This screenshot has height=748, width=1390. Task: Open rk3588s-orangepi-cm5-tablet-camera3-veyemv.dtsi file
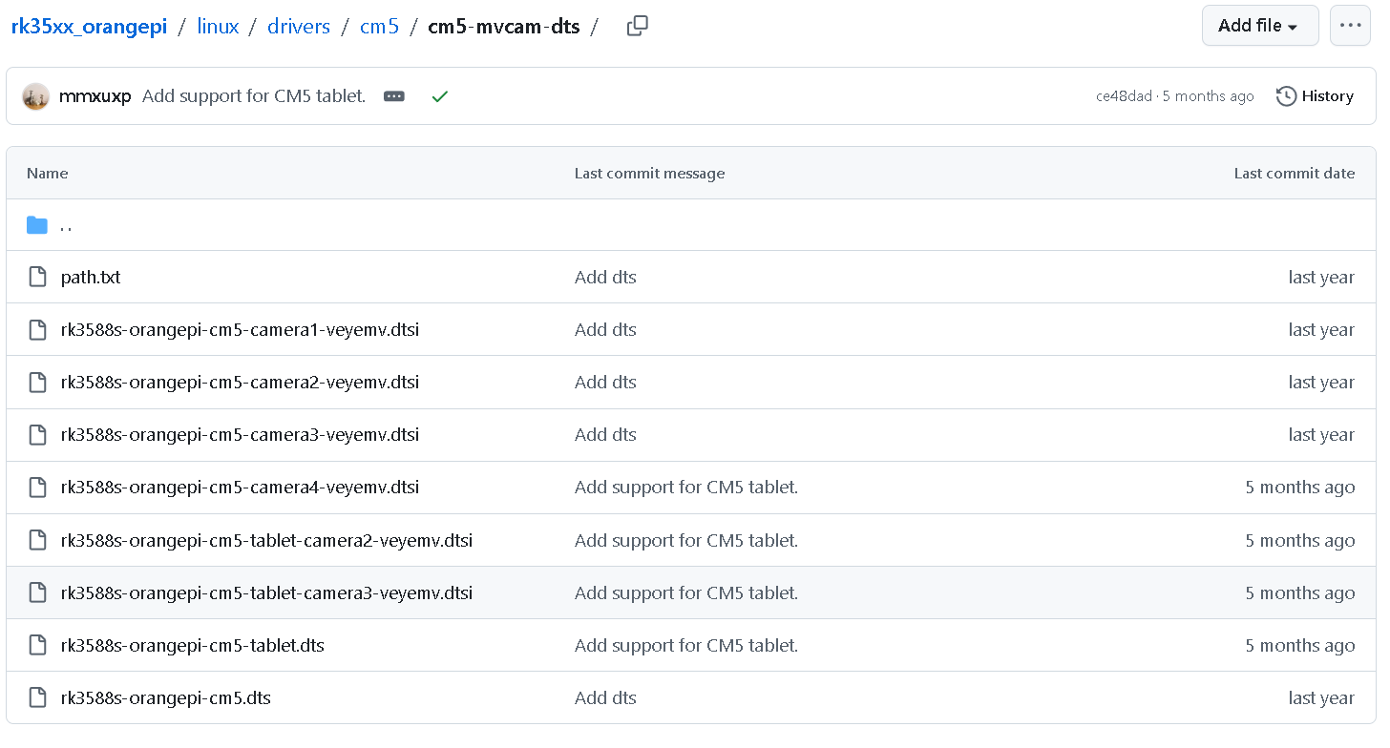[266, 593]
